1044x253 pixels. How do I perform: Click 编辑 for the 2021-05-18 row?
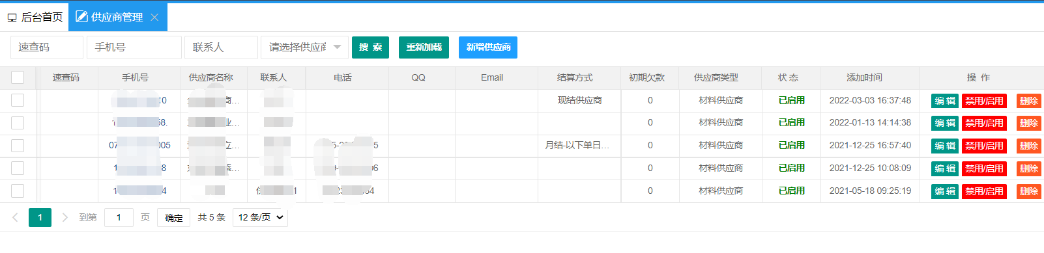click(945, 191)
